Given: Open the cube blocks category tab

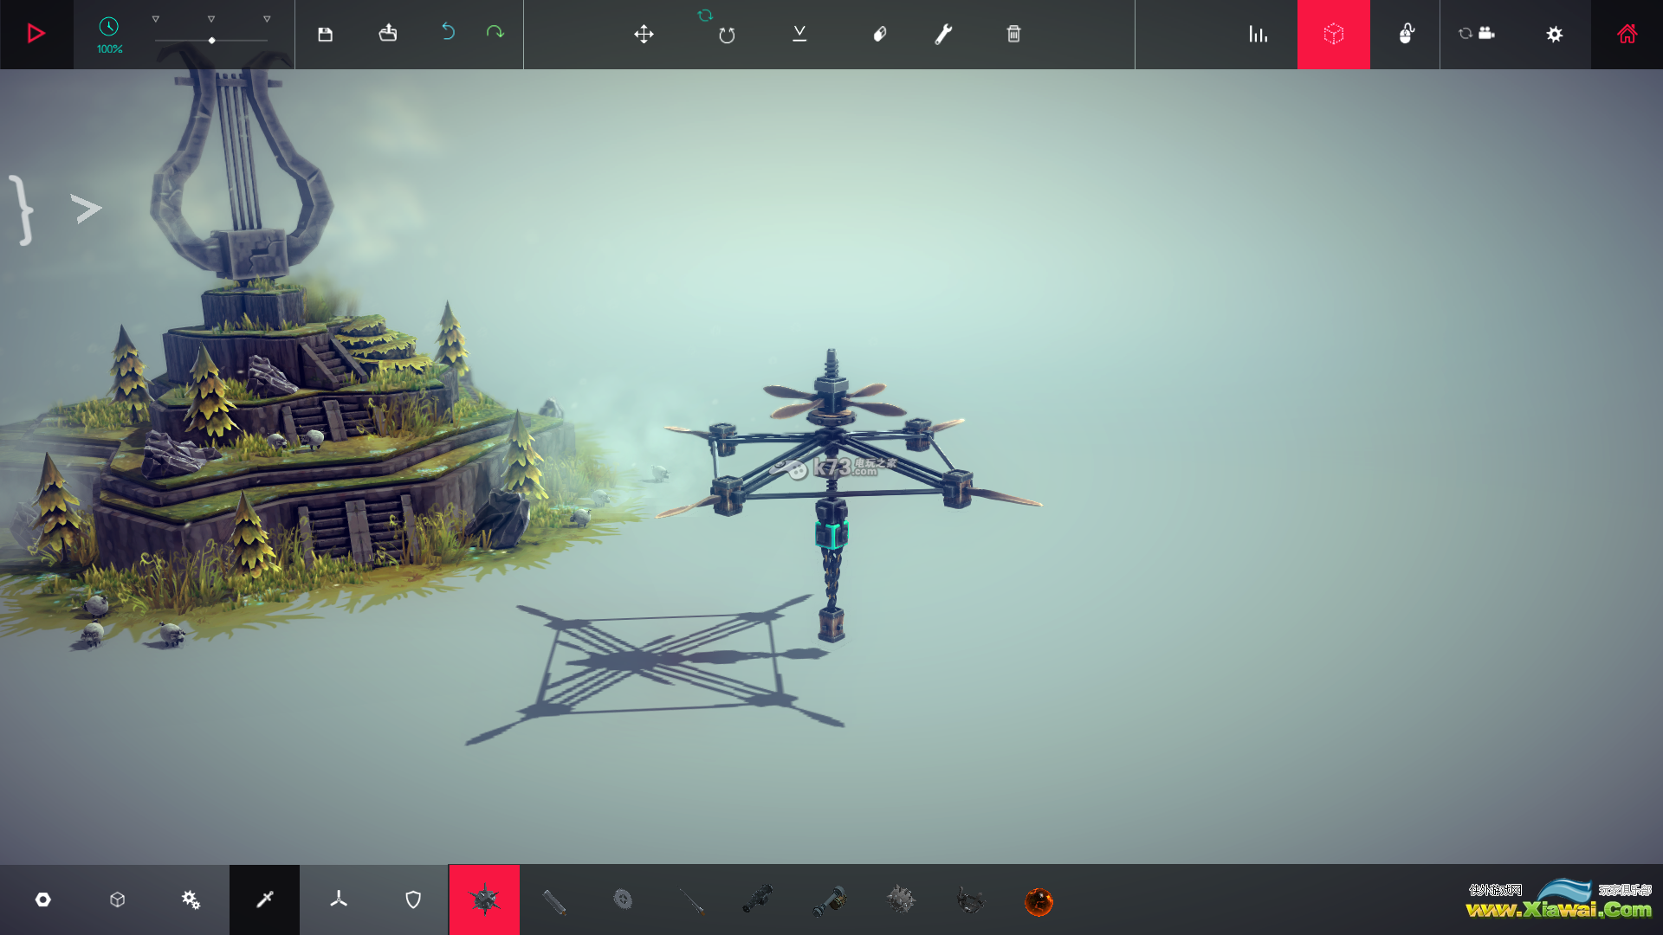Looking at the screenshot, I should tap(118, 900).
